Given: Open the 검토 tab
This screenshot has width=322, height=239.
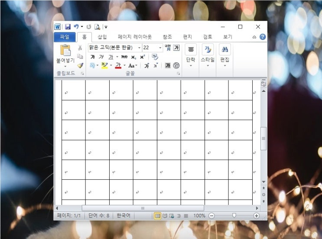Looking at the screenshot, I should click(x=208, y=37).
